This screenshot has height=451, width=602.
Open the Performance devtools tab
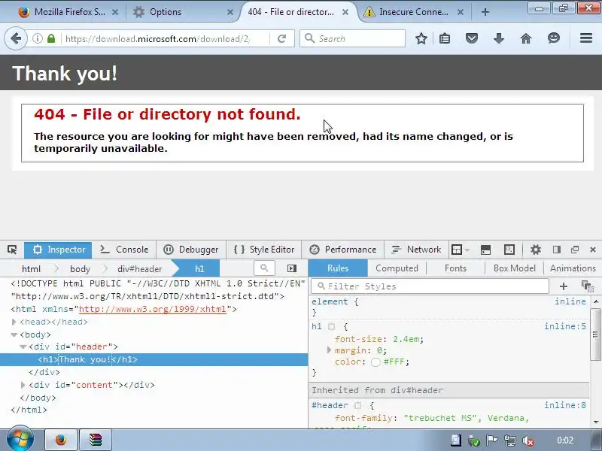[x=343, y=250]
